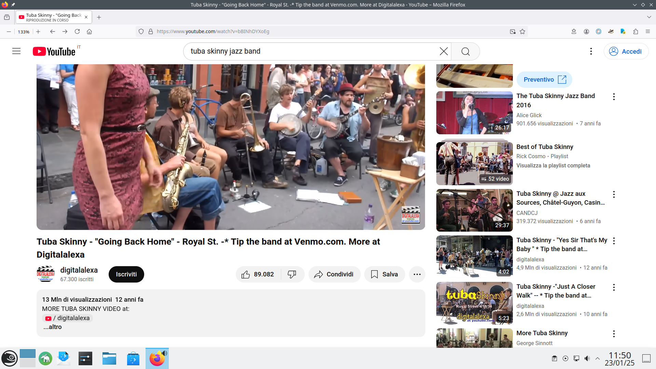This screenshot has width=656, height=369.
Task: Open options for Tuba Skinny @ Jazz aux Sources
Action: coord(614,194)
